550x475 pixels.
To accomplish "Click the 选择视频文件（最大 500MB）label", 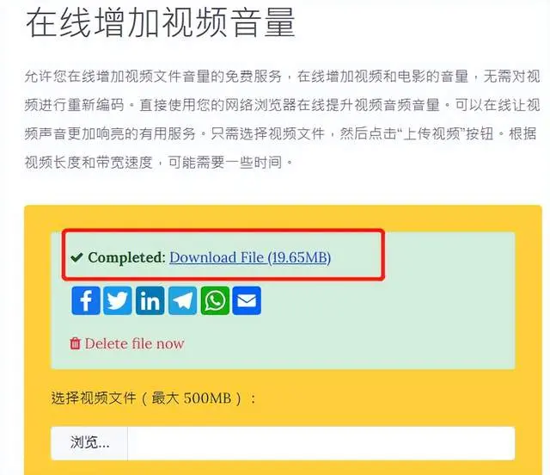I will click(x=154, y=398).
